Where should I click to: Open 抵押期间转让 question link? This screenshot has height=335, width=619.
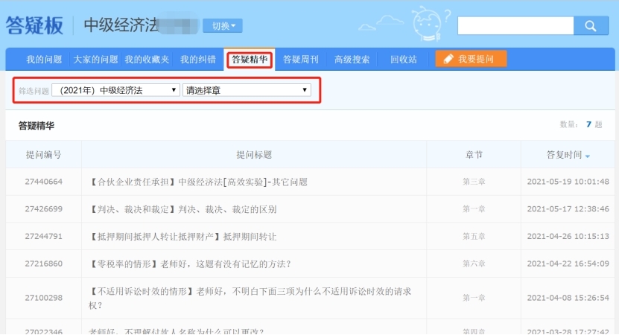tap(182, 237)
